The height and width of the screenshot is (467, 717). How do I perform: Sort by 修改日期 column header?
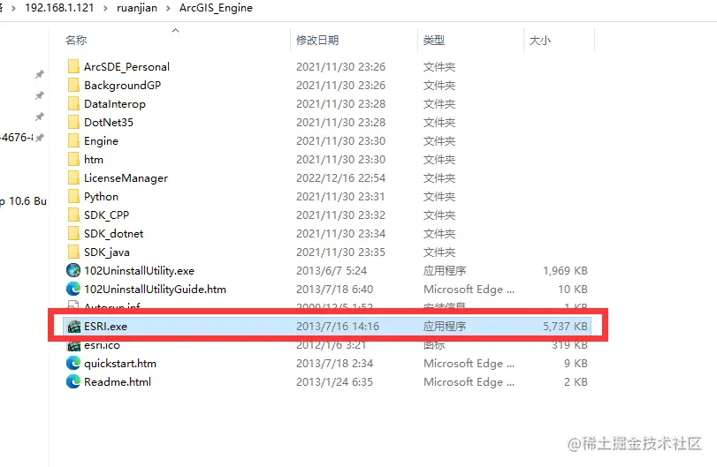pos(317,41)
